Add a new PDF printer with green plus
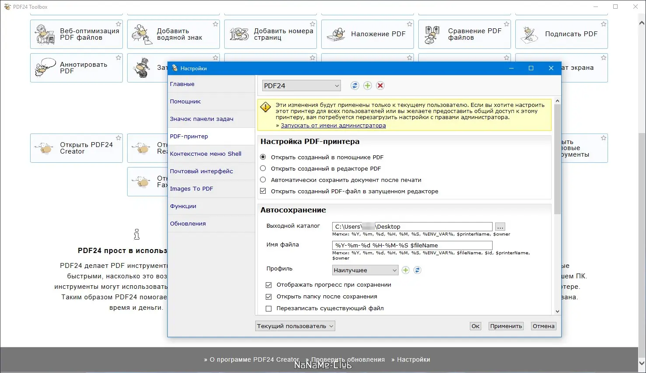The width and height of the screenshot is (646, 373). [x=368, y=86]
